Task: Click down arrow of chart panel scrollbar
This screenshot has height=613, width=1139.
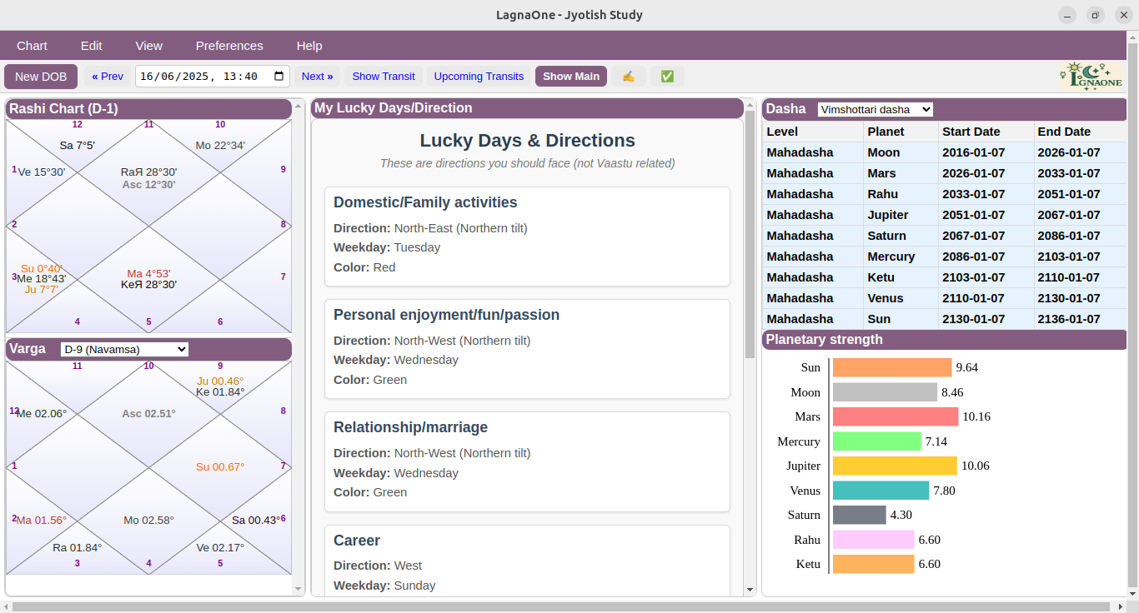Action: point(299,590)
